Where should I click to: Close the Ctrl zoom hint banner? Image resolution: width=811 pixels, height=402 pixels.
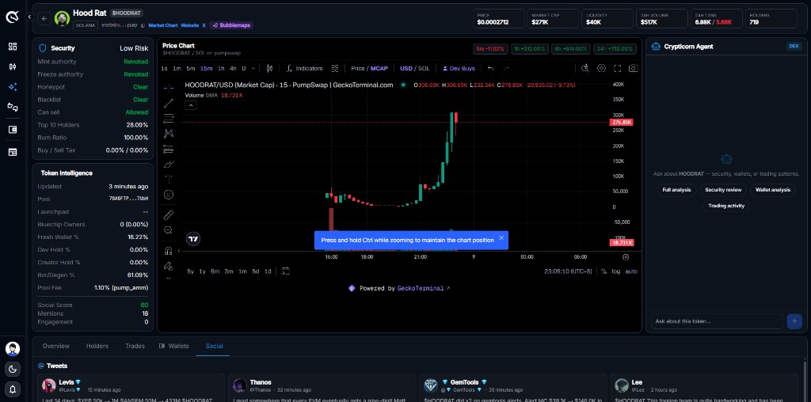click(x=501, y=238)
